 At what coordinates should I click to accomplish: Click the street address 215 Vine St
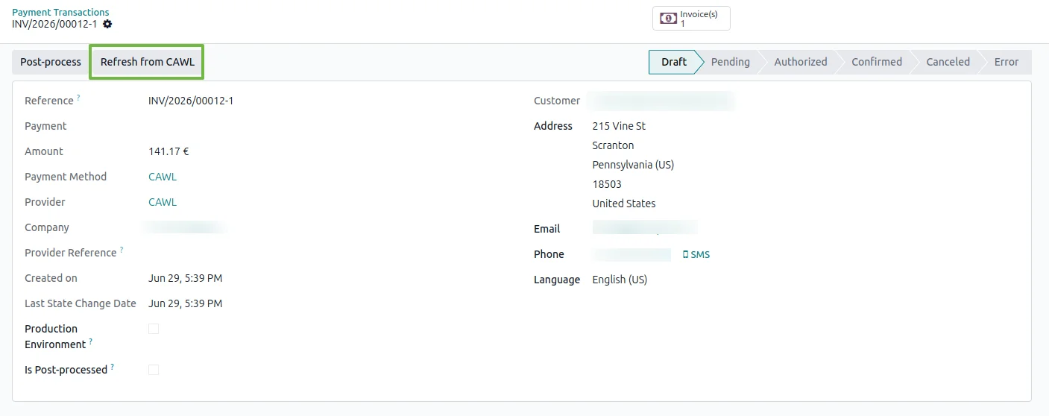click(x=619, y=126)
